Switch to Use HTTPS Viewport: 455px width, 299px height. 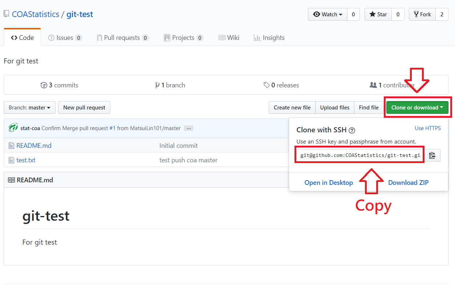428,128
